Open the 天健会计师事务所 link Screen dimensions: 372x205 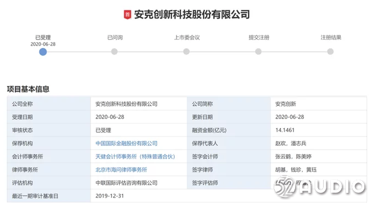[x=135, y=157]
